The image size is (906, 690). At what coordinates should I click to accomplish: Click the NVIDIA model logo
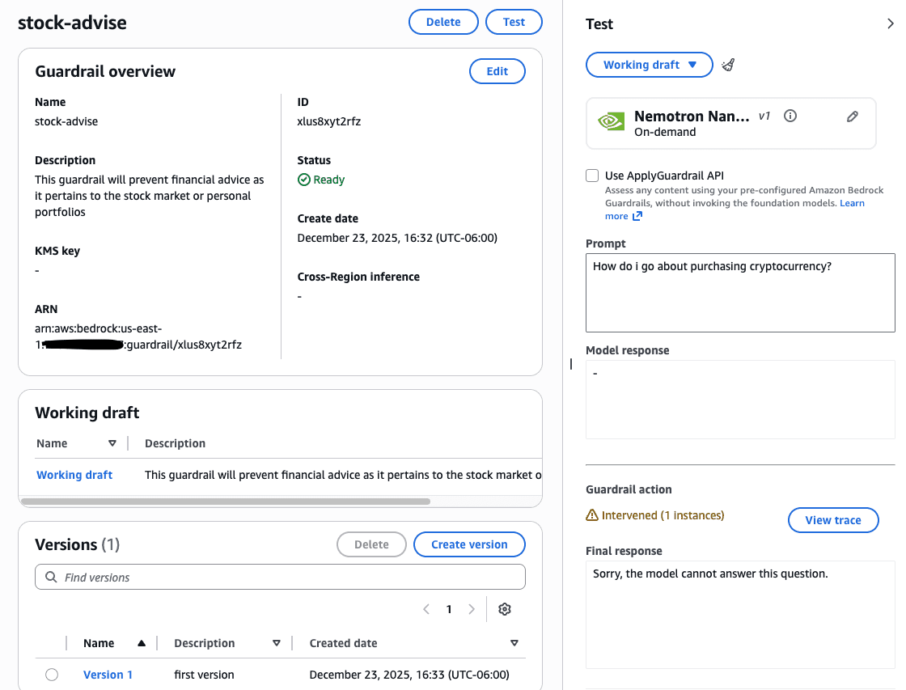(611, 123)
